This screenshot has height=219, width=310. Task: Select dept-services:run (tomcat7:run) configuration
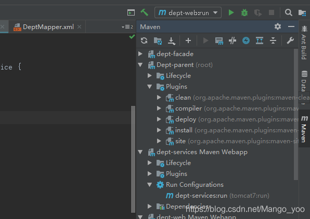(217, 196)
